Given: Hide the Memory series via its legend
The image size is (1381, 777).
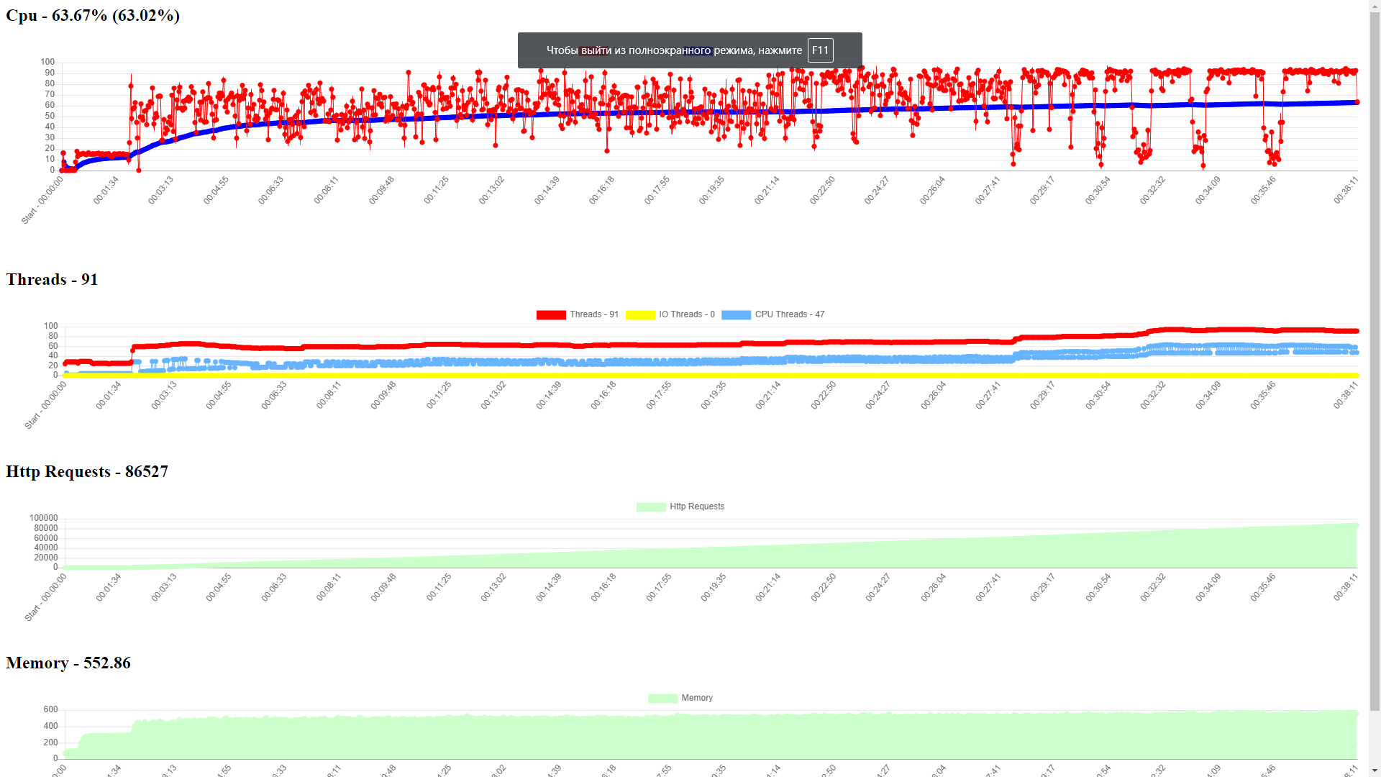Looking at the screenshot, I should (696, 697).
